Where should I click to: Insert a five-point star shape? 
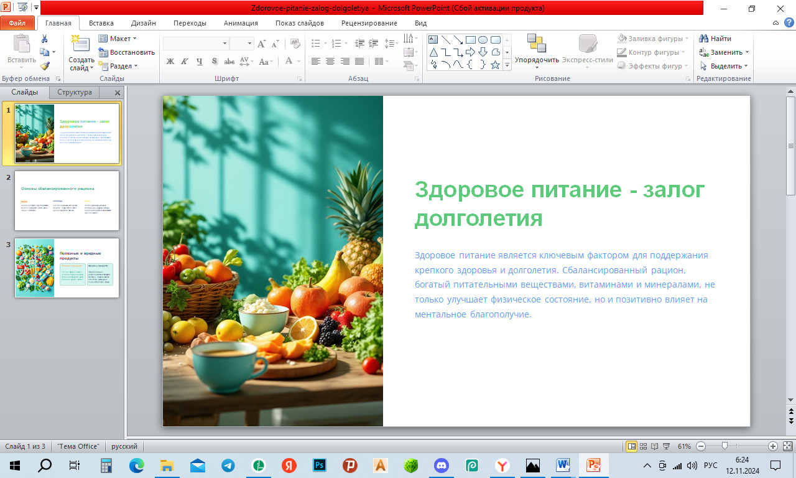[x=495, y=65]
